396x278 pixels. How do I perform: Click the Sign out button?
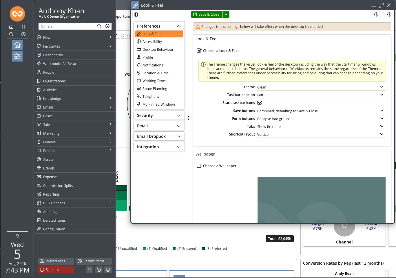(x=56, y=270)
